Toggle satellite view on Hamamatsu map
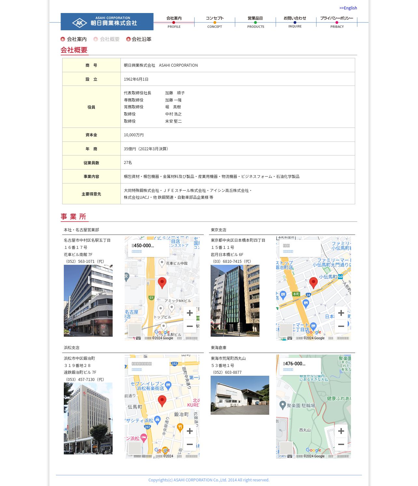Screen dimensions: 418x486 [x=134, y=448]
